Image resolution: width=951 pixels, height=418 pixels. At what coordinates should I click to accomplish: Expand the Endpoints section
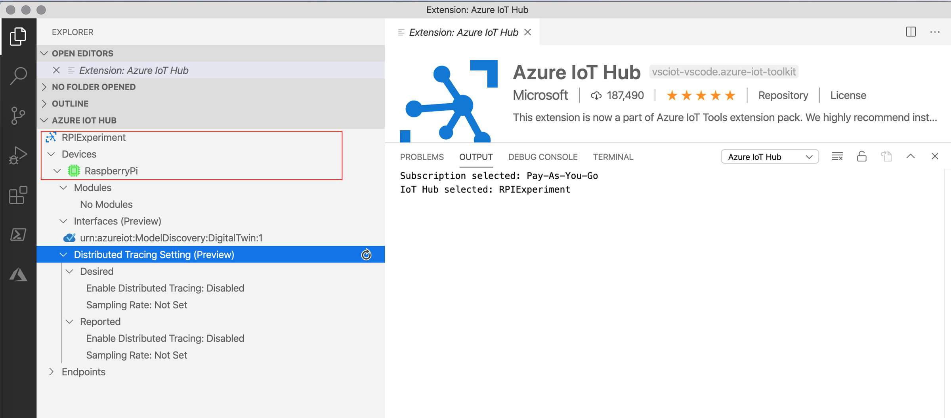52,372
